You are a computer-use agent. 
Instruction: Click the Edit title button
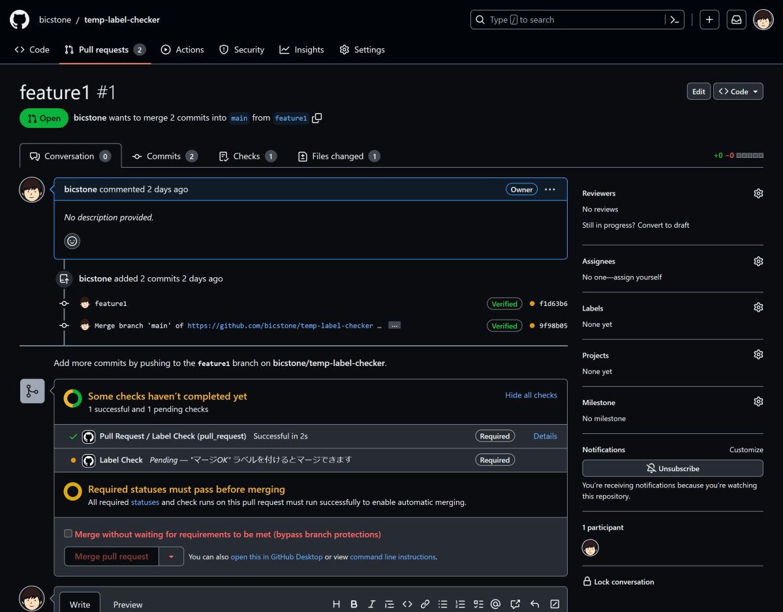coord(699,91)
